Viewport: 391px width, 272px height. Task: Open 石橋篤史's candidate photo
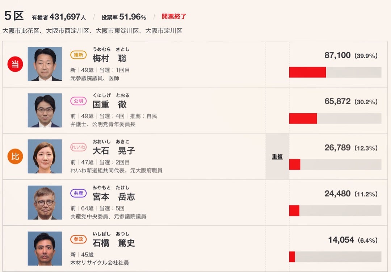point(45,249)
